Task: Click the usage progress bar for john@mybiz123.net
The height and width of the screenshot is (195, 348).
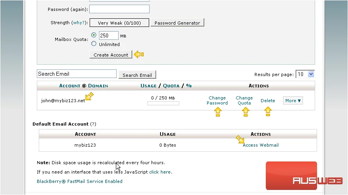Action: tap(163, 103)
